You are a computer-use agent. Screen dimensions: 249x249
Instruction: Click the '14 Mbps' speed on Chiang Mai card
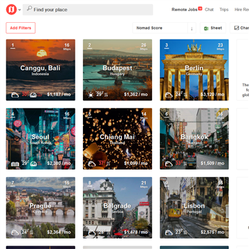click(x=144, y=116)
